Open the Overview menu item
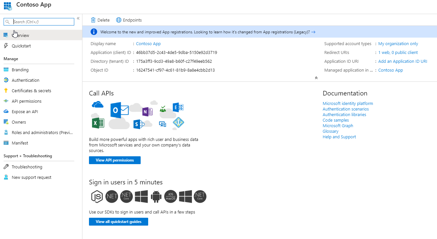This screenshot has width=437, height=239. click(41, 35)
